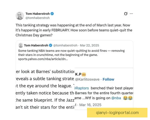
Task: Open the three-dot more options menu
Action: 131,14
